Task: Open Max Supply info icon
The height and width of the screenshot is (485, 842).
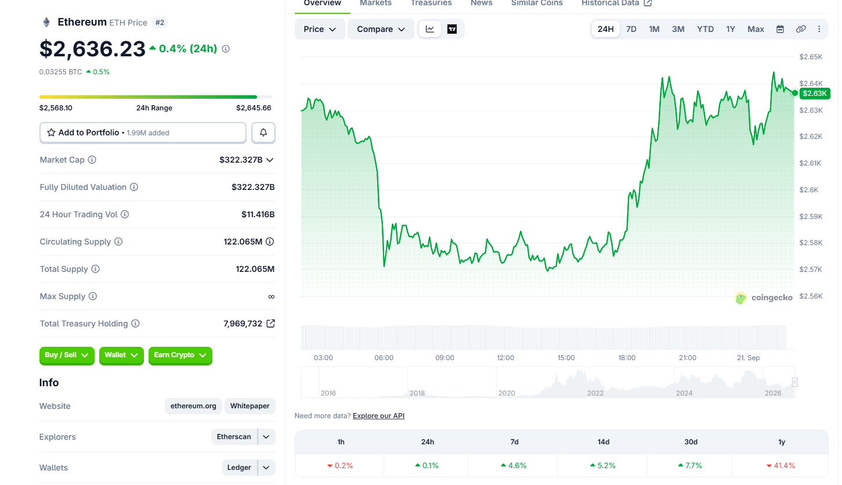Action: point(93,296)
